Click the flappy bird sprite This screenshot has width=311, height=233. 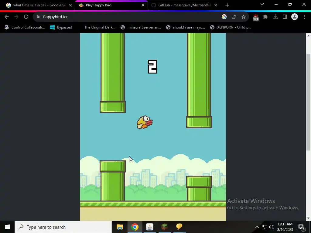145,123
